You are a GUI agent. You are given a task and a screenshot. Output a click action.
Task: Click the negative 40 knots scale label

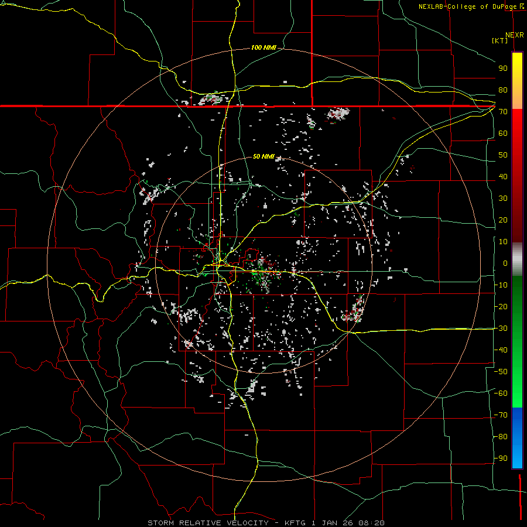501,350
